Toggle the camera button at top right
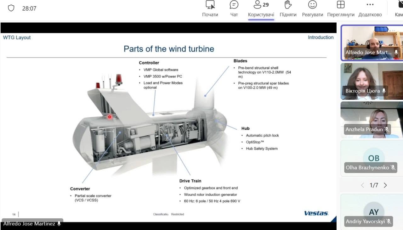The width and height of the screenshot is (403, 230). (x=399, y=9)
